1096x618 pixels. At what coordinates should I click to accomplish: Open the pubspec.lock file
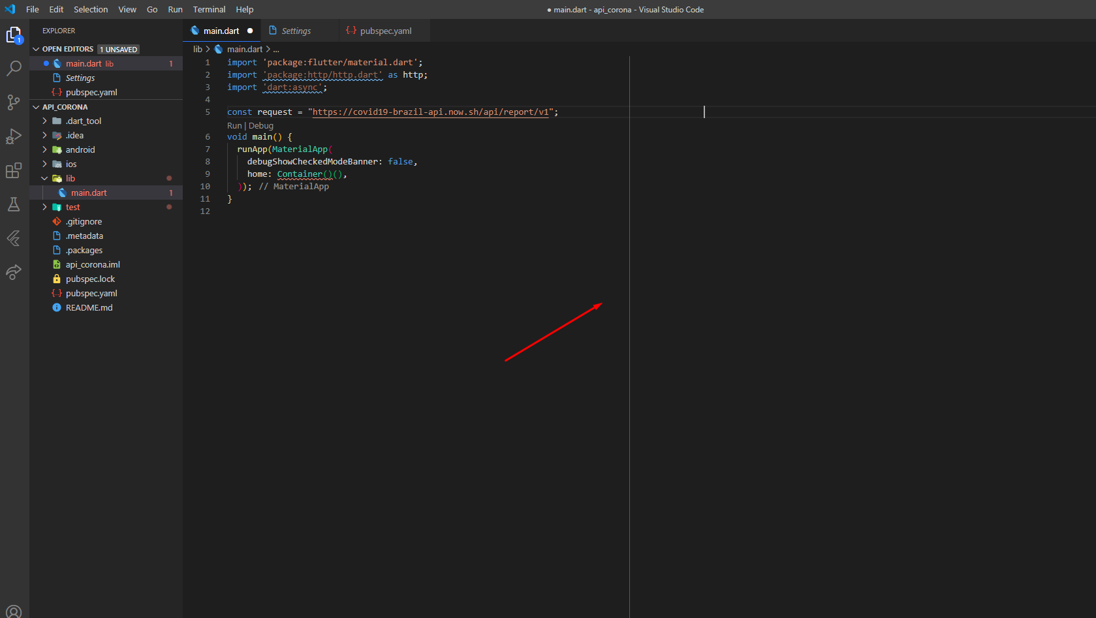click(106, 279)
